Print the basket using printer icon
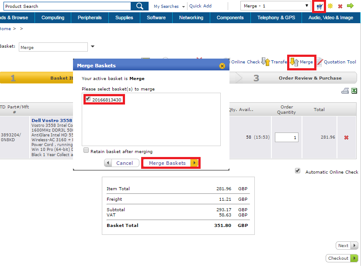This screenshot has width=361, height=272. pyautogui.click(x=345, y=91)
